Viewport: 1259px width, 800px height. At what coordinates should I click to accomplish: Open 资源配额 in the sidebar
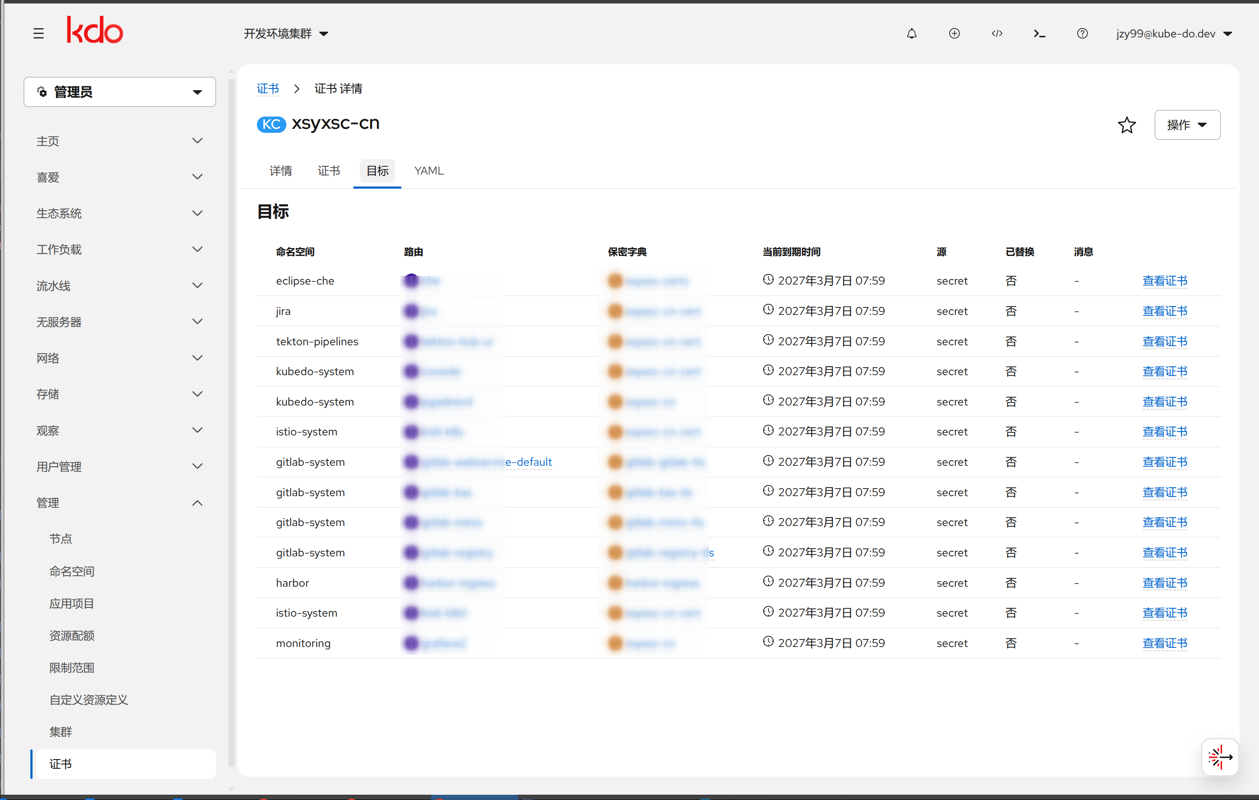click(72, 635)
